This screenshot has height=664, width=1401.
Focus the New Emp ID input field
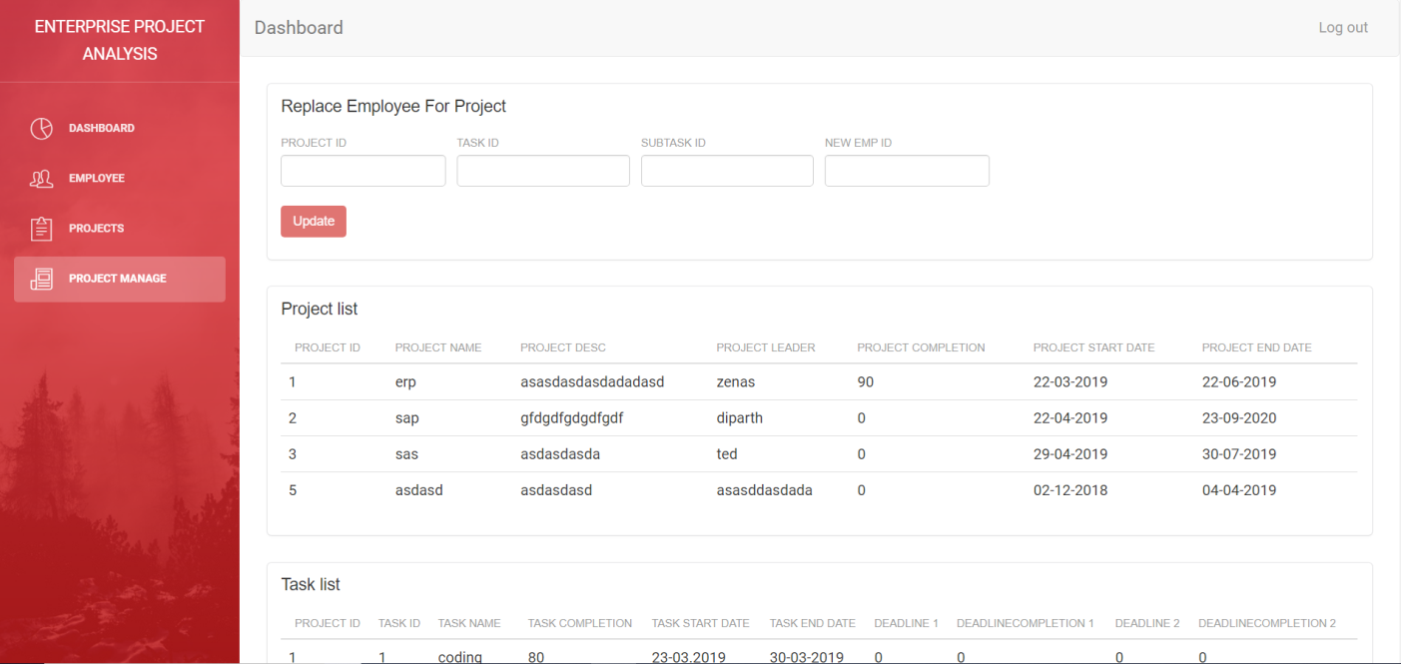pos(907,171)
